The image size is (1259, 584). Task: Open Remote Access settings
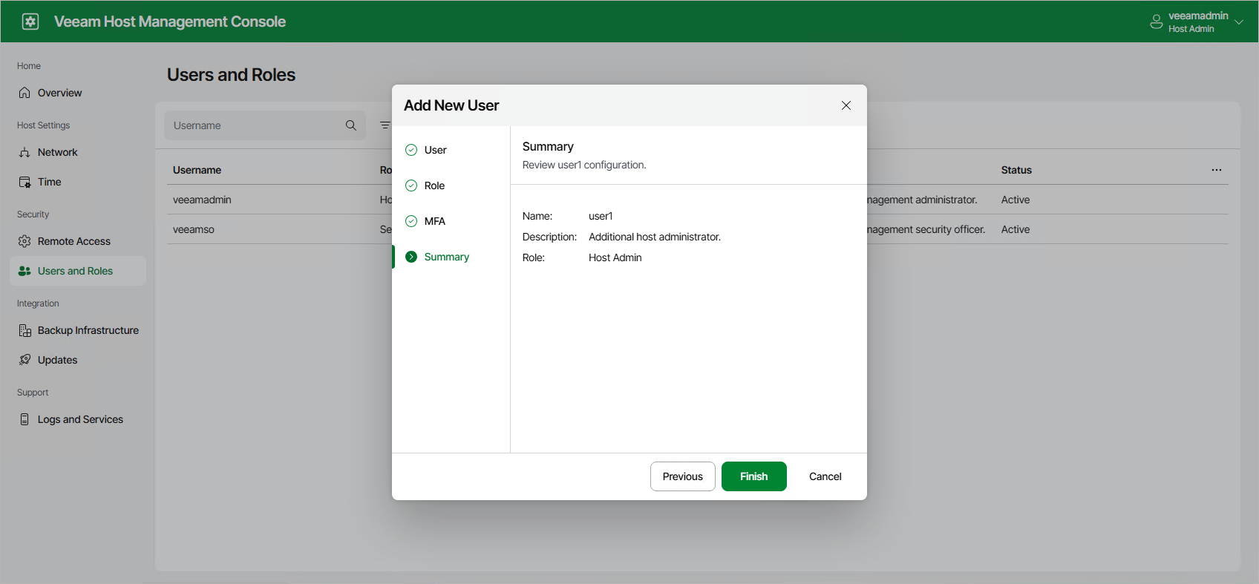tap(78, 241)
